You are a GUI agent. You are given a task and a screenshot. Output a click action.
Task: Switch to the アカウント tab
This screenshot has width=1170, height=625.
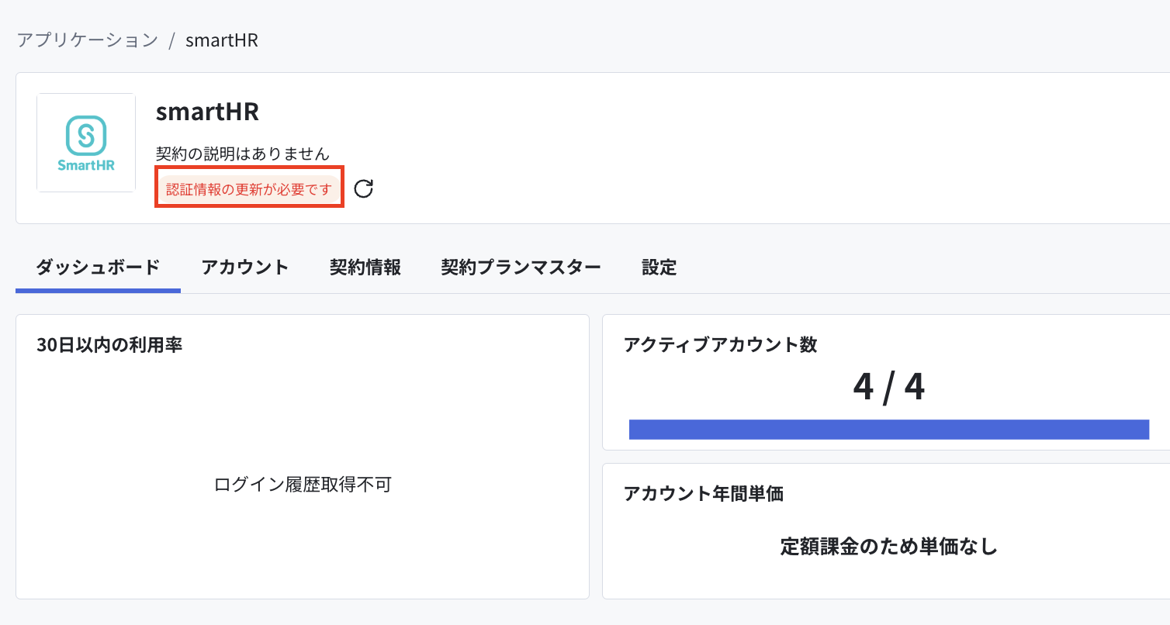(245, 268)
